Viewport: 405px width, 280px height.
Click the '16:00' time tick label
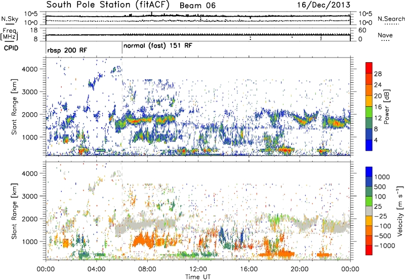(x=249, y=269)
